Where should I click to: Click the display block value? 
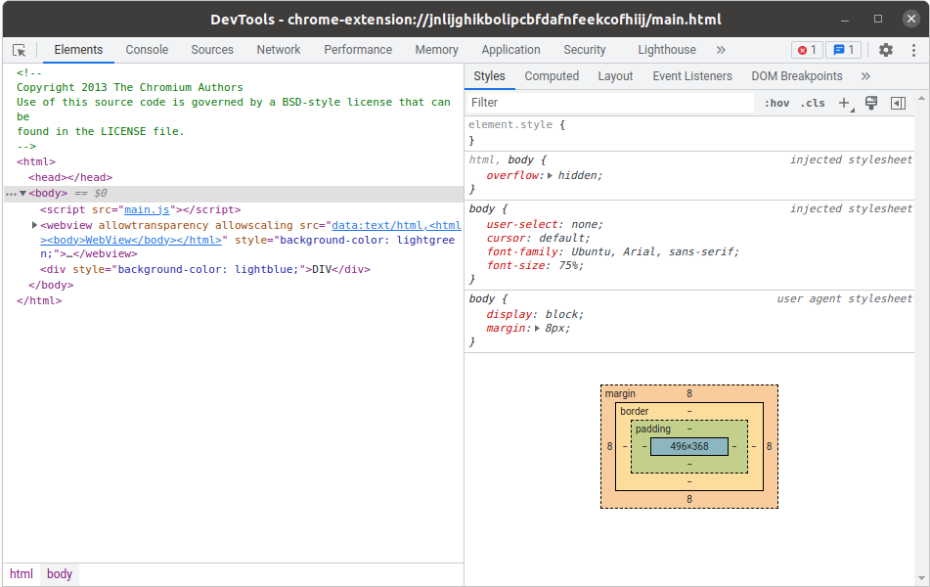click(x=562, y=315)
